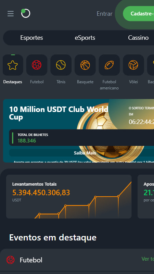Image resolution: width=154 pixels, height=274 pixels.
Task: Open the hamburger menu icon
Action: 11,14
